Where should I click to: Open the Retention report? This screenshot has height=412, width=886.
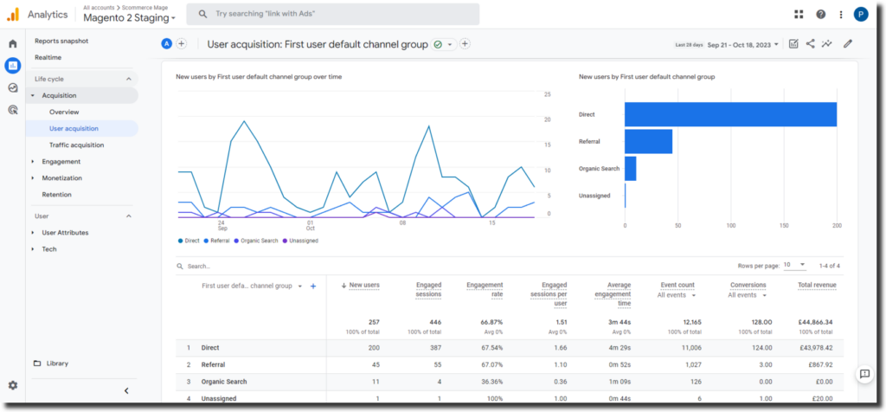[56, 194]
